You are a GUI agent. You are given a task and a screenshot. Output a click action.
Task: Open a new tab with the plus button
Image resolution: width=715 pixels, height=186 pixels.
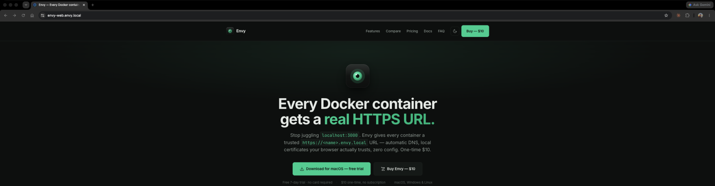93,5
